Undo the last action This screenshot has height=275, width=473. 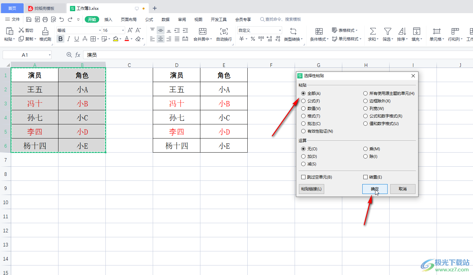pos(62,19)
